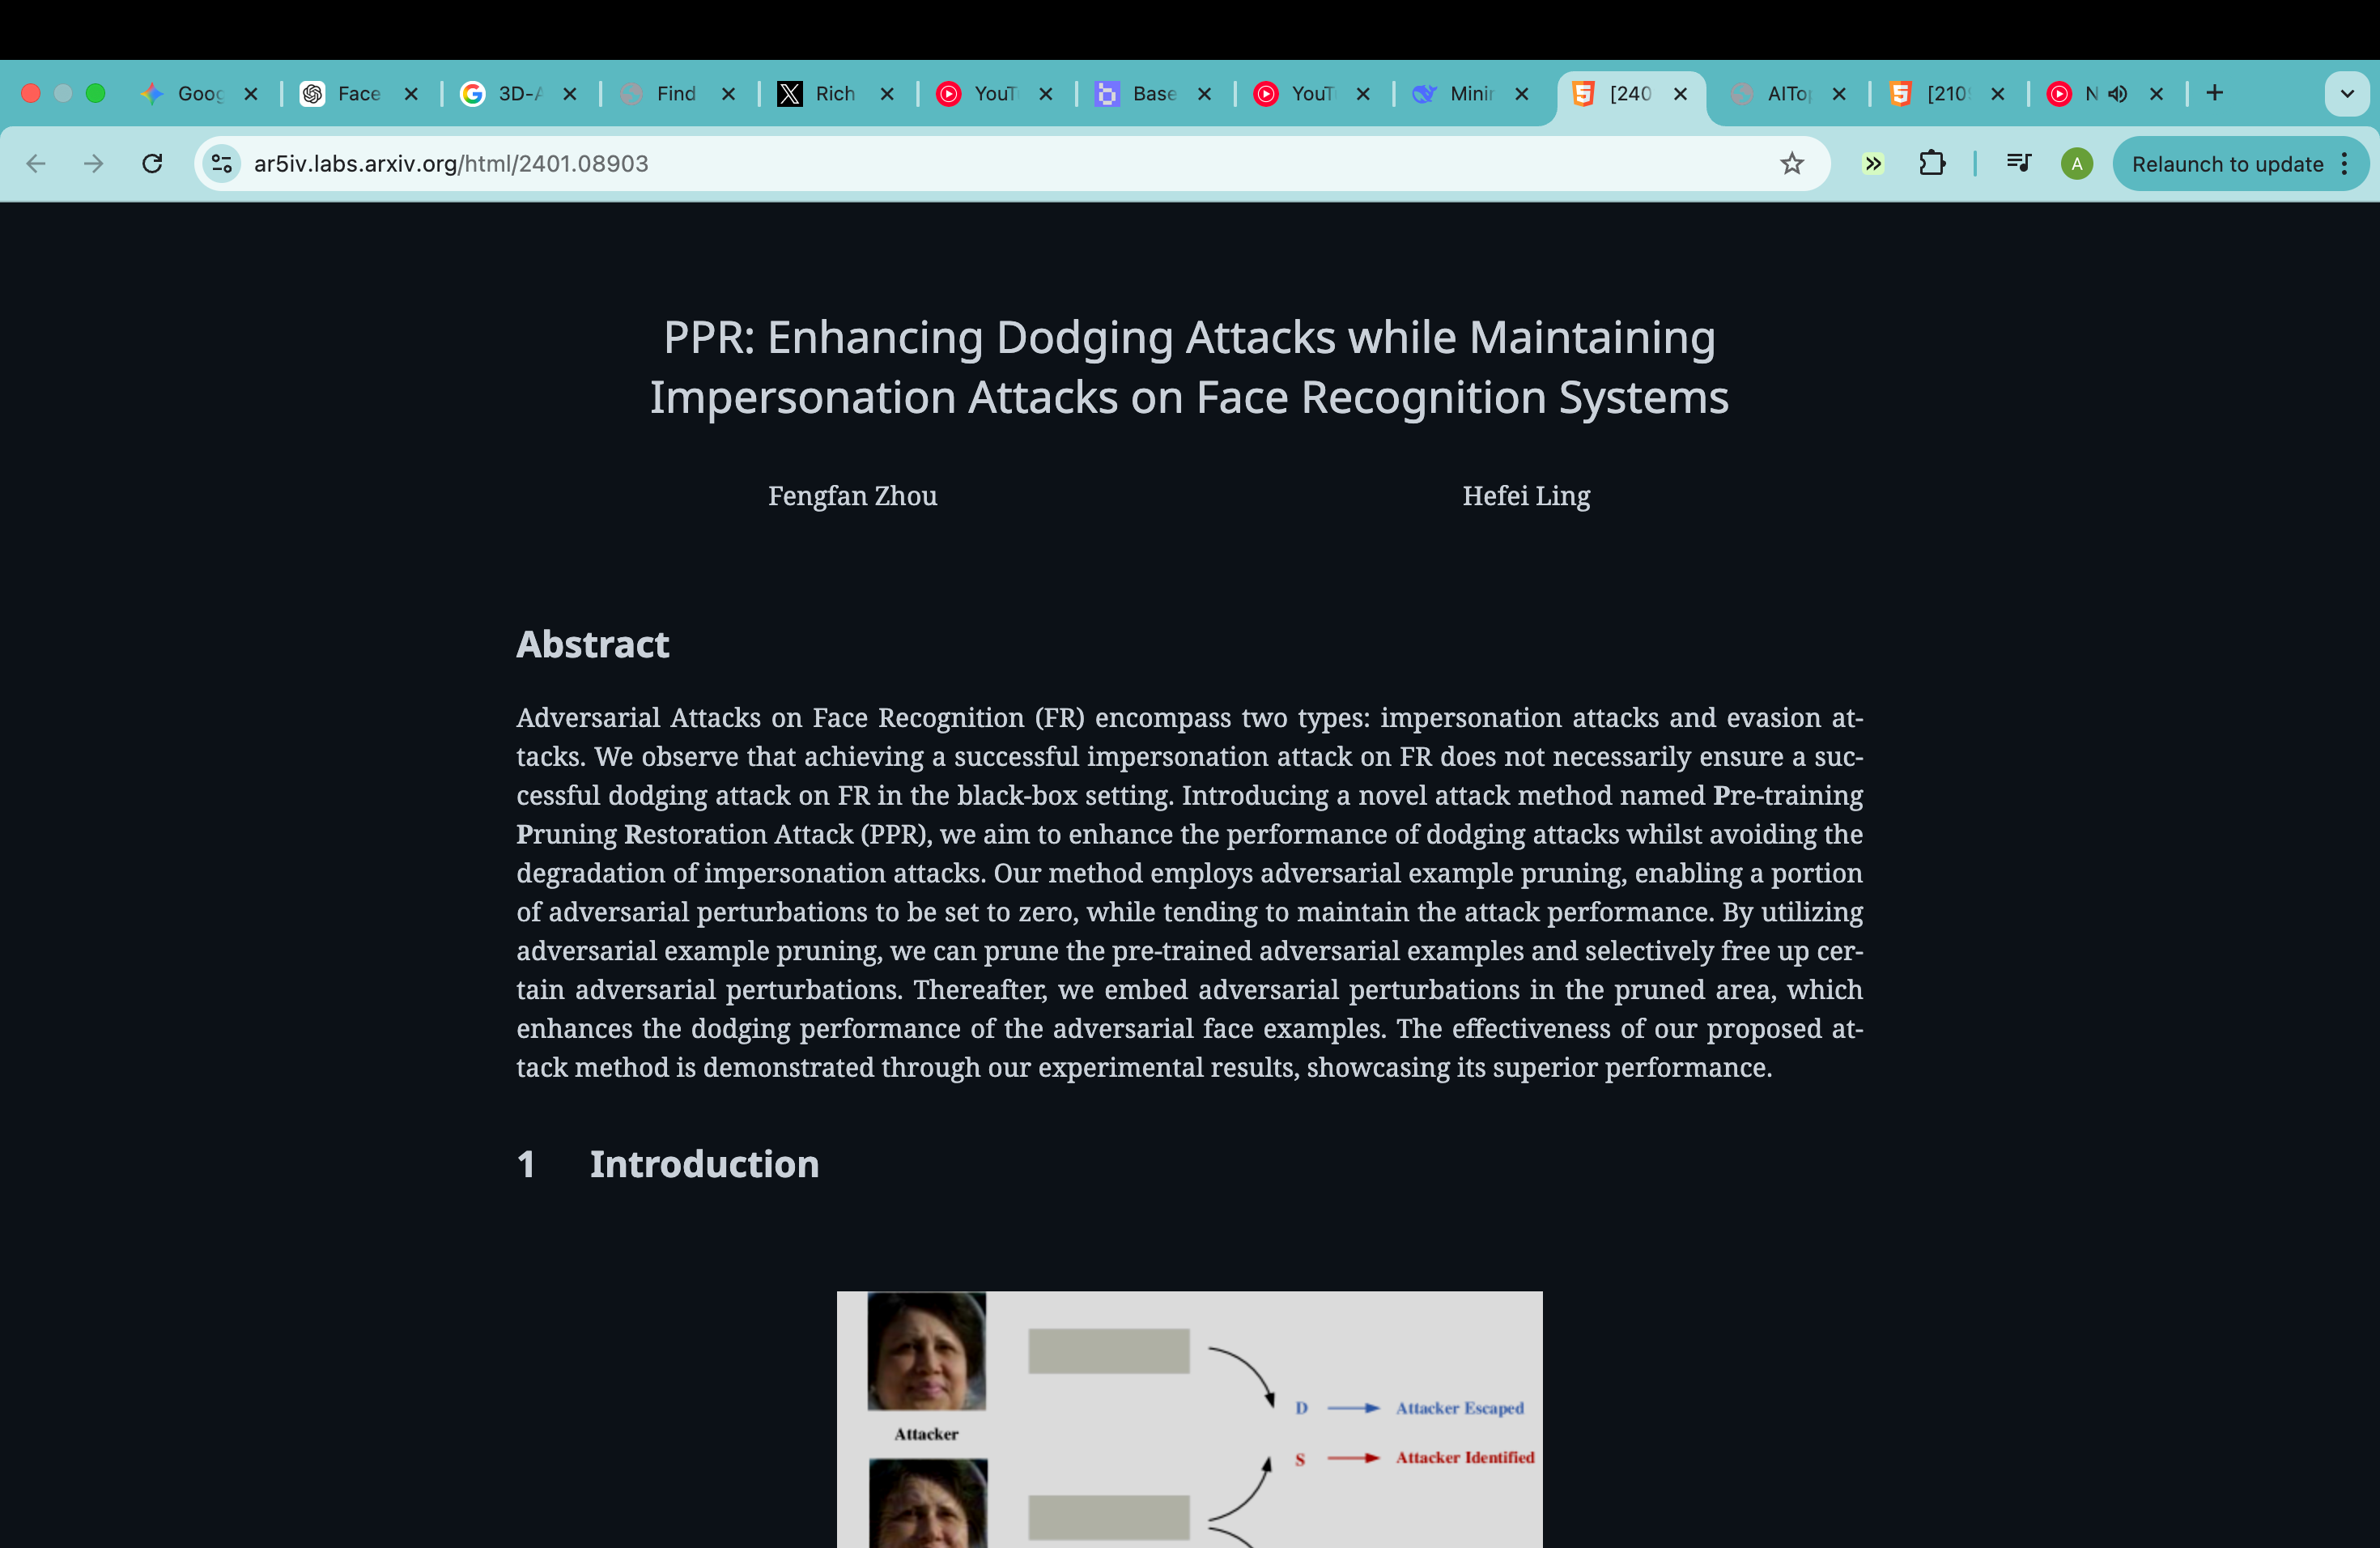Go back to the previous page

(36, 163)
